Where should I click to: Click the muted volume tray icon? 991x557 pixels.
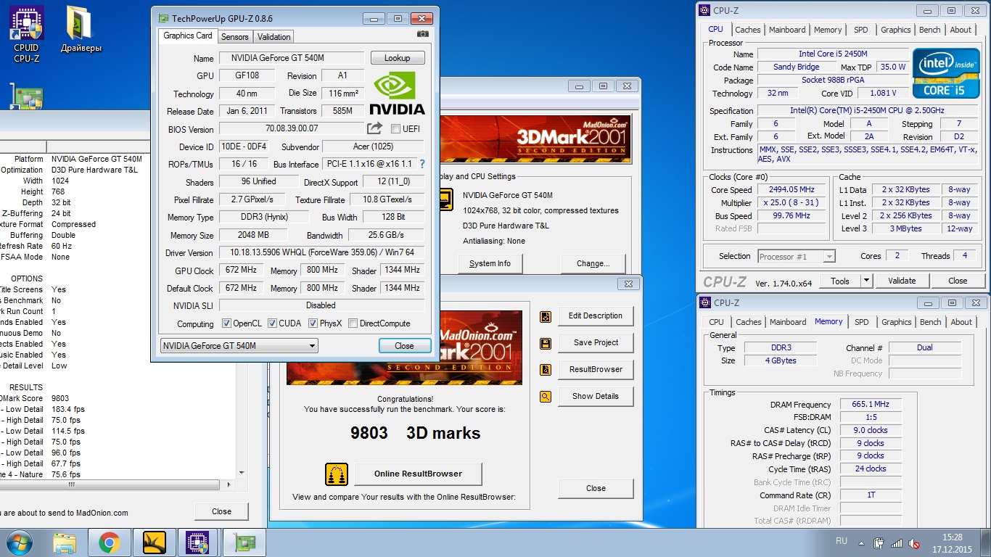pyautogui.click(x=914, y=542)
